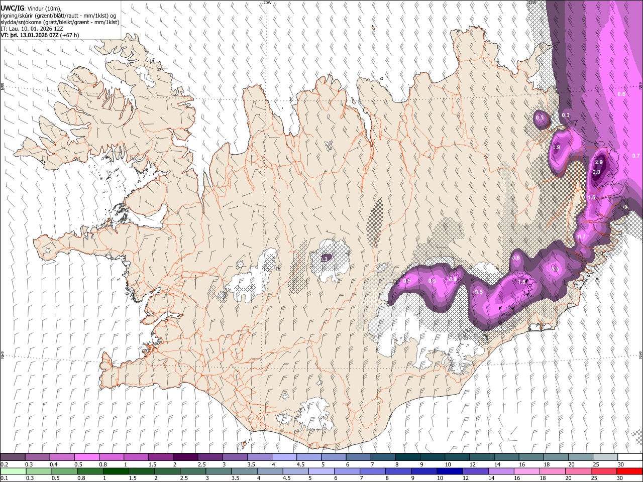Select initialization time "IT: Lau. 10. 01. 2026 12Z"

(x=32, y=29)
